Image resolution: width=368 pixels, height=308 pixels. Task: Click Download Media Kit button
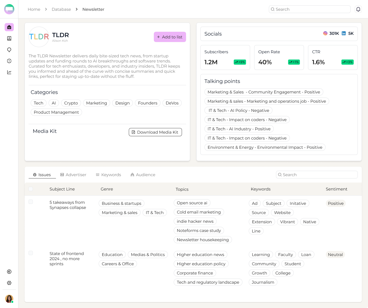(155, 132)
